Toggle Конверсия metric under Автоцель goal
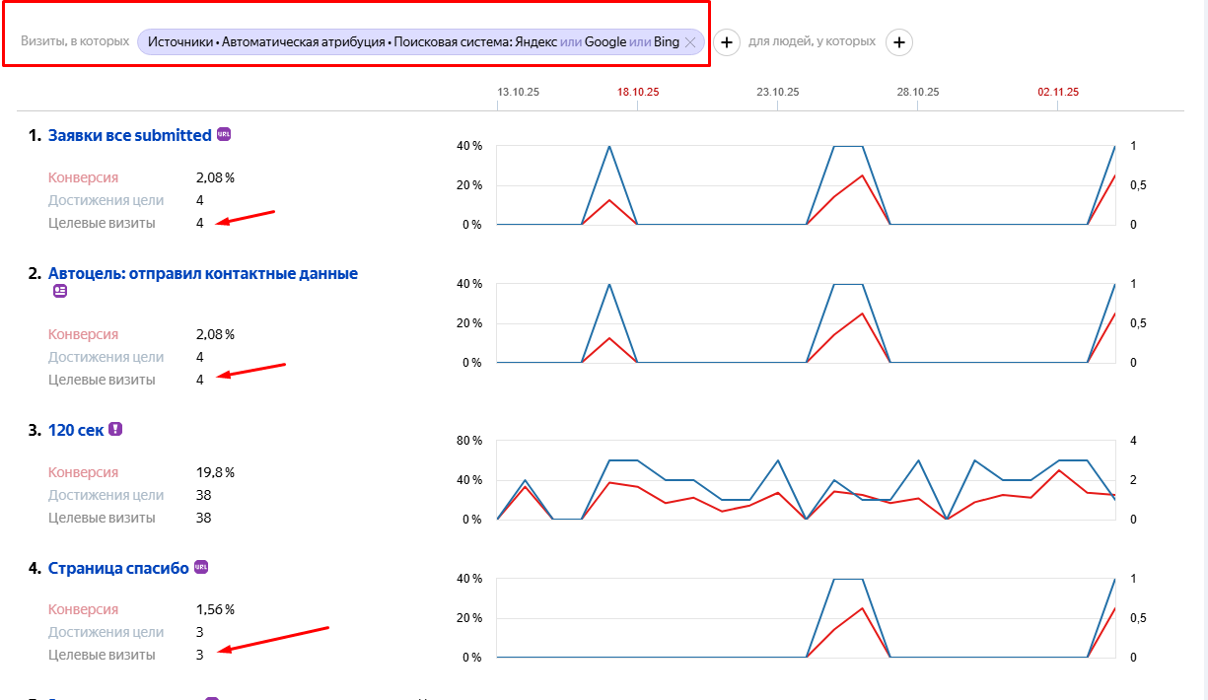The height and width of the screenshot is (700, 1208). tap(83, 334)
